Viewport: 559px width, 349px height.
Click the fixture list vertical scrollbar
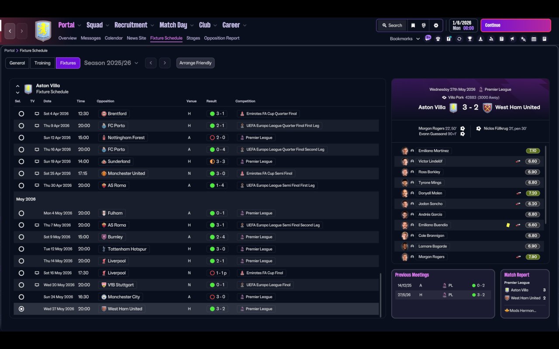click(x=380, y=295)
